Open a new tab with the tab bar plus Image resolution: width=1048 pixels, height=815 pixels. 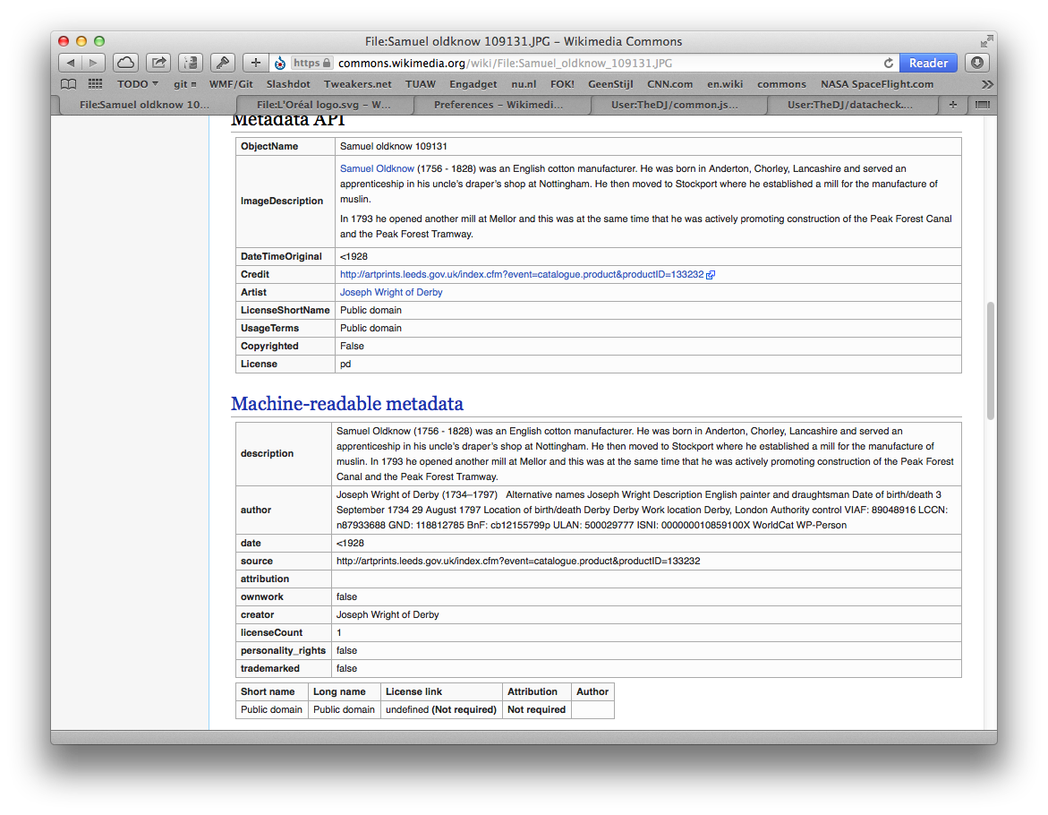point(952,104)
